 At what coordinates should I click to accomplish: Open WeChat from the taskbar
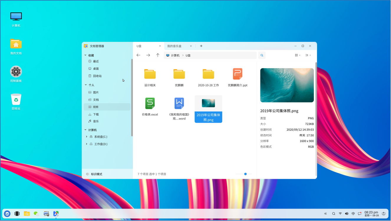click(x=36, y=213)
